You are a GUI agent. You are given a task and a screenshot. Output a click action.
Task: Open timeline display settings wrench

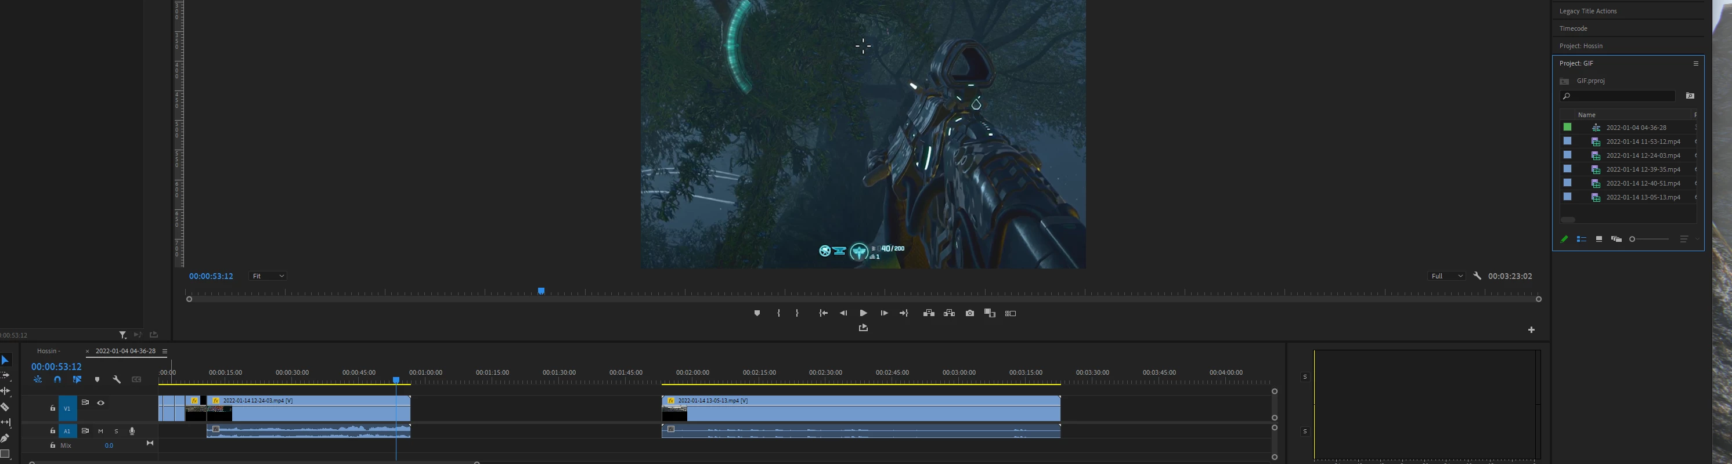117,379
